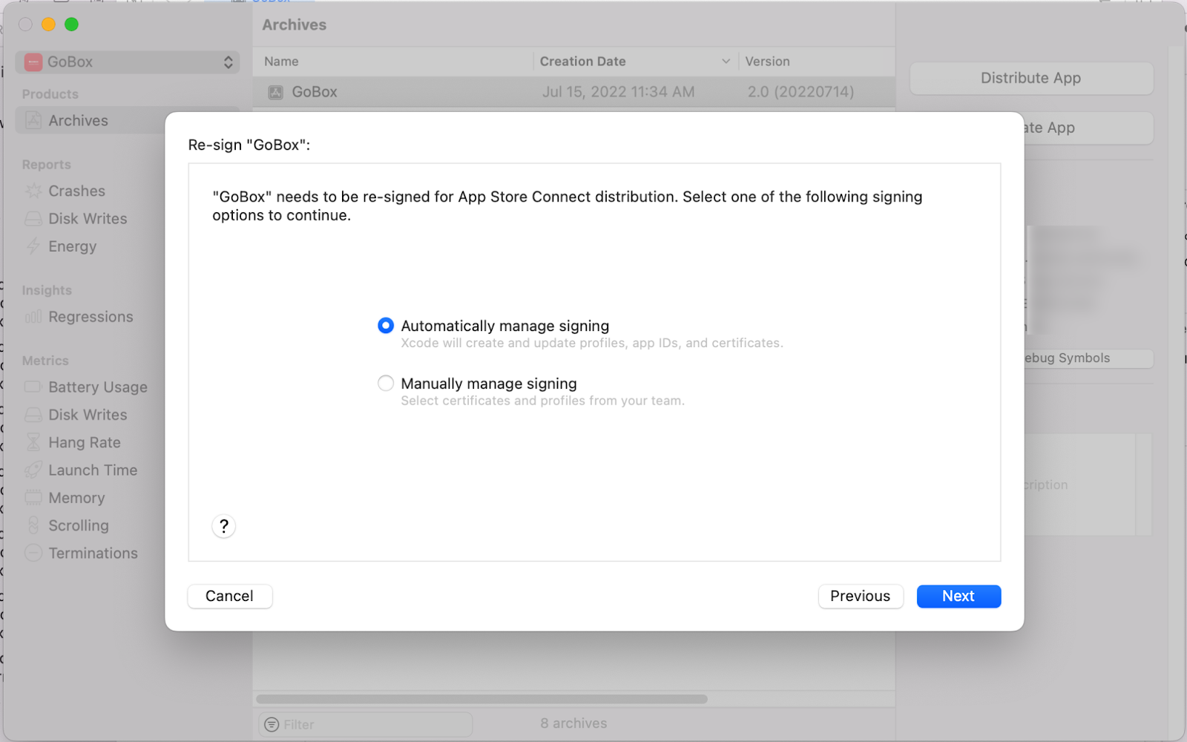This screenshot has height=742, width=1187.
Task: Click the Crashes star icon
Action: pyautogui.click(x=33, y=191)
